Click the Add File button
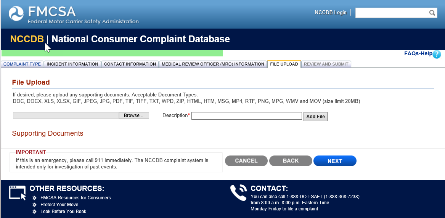Image resolution: width=445 pixels, height=218 pixels. coord(315,117)
